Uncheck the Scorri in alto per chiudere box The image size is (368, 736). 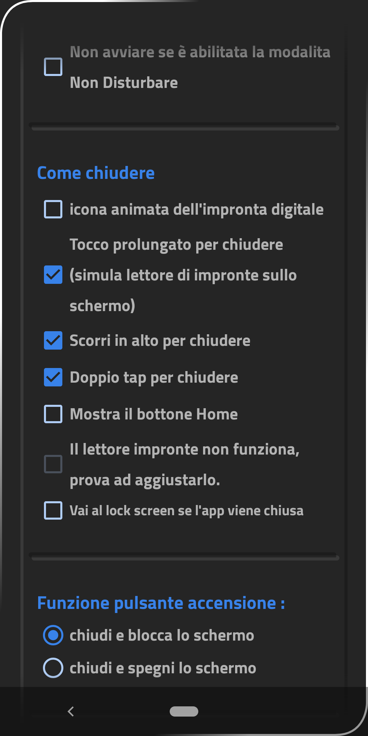point(53,340)
